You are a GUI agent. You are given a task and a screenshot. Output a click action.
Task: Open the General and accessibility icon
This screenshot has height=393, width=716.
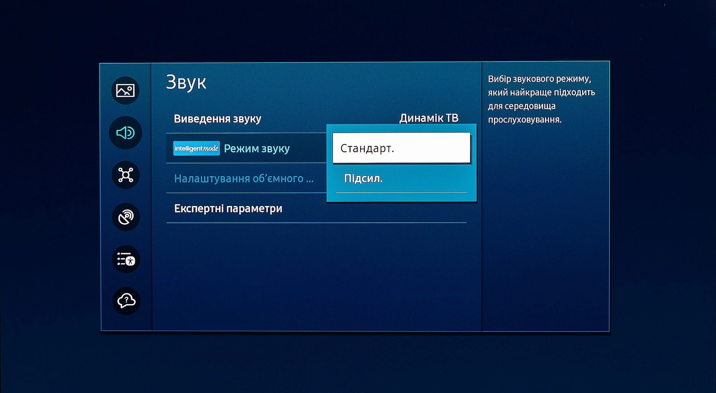[126, 259]
